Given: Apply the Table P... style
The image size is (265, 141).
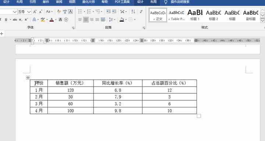Looking at the screenshot, I should tap(176, 15).
